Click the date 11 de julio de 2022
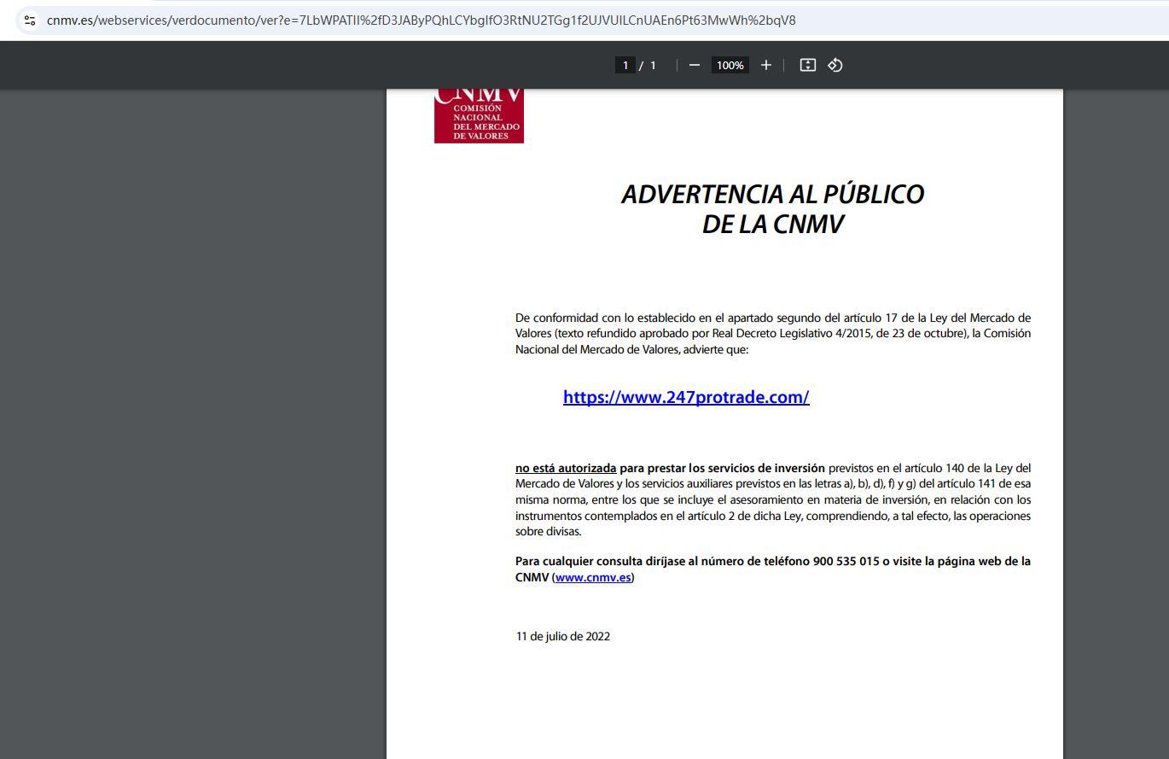This screenshot has width=1169, height=759. (x=562, y=636)
